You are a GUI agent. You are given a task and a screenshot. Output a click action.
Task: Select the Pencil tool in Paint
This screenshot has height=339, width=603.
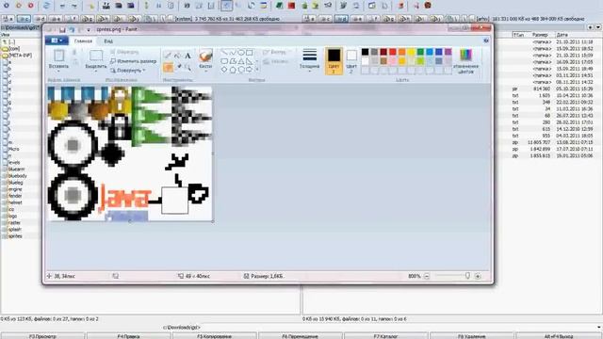click(x=168, y=56)
